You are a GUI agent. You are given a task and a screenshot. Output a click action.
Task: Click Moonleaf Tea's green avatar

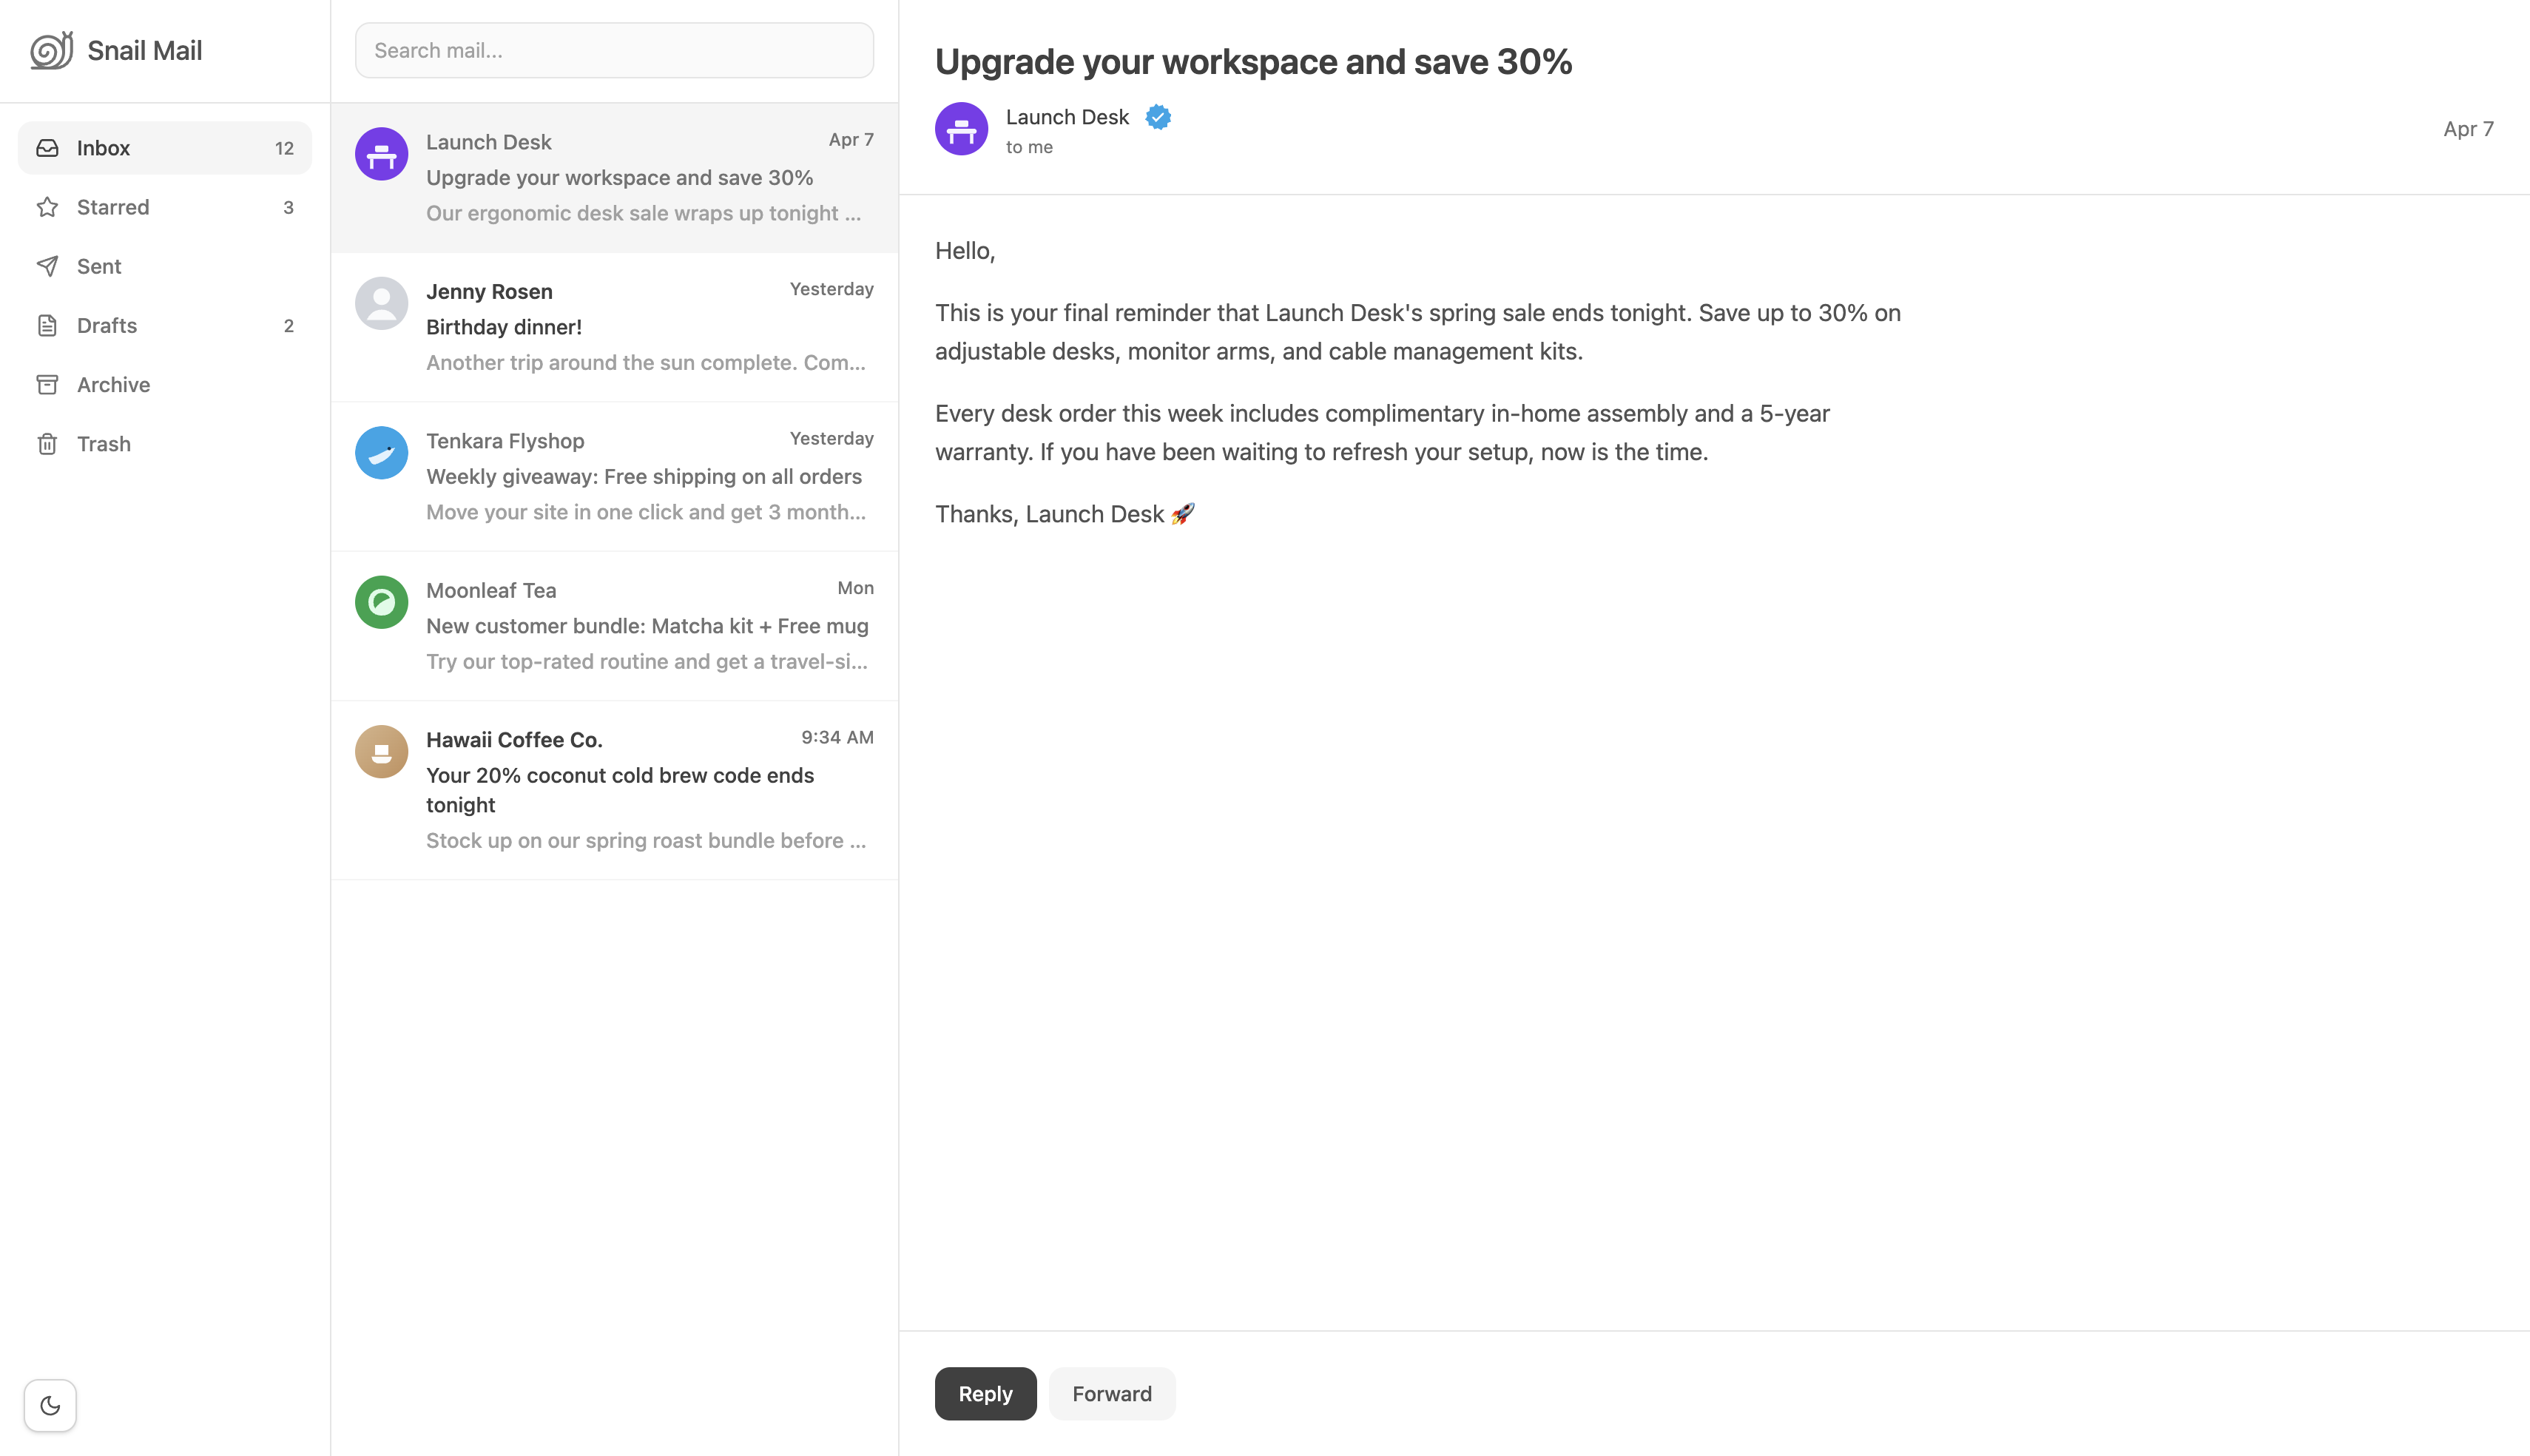tap(381, 601)
